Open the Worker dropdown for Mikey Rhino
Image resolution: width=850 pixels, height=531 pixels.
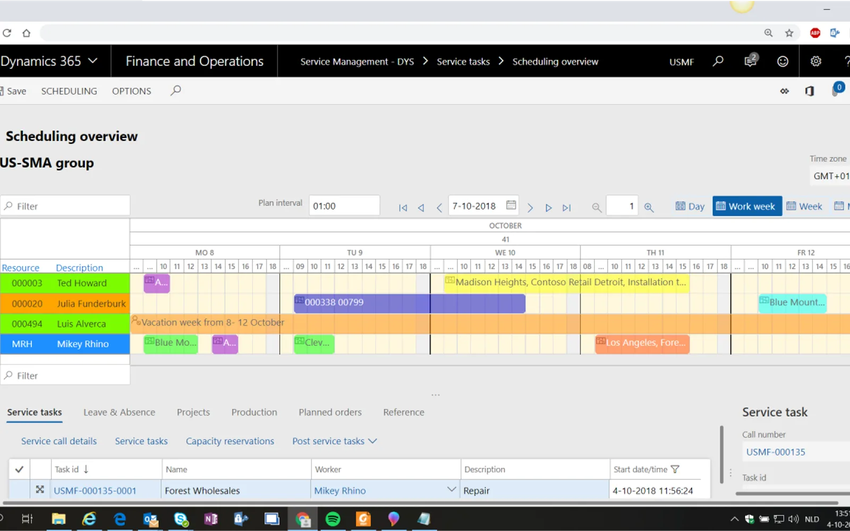coord(451,490)
